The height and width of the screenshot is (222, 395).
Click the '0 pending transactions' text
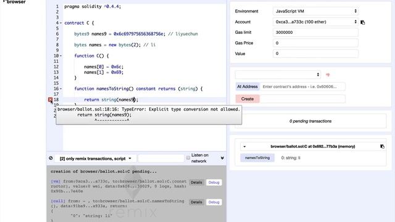tap(310, 121)
